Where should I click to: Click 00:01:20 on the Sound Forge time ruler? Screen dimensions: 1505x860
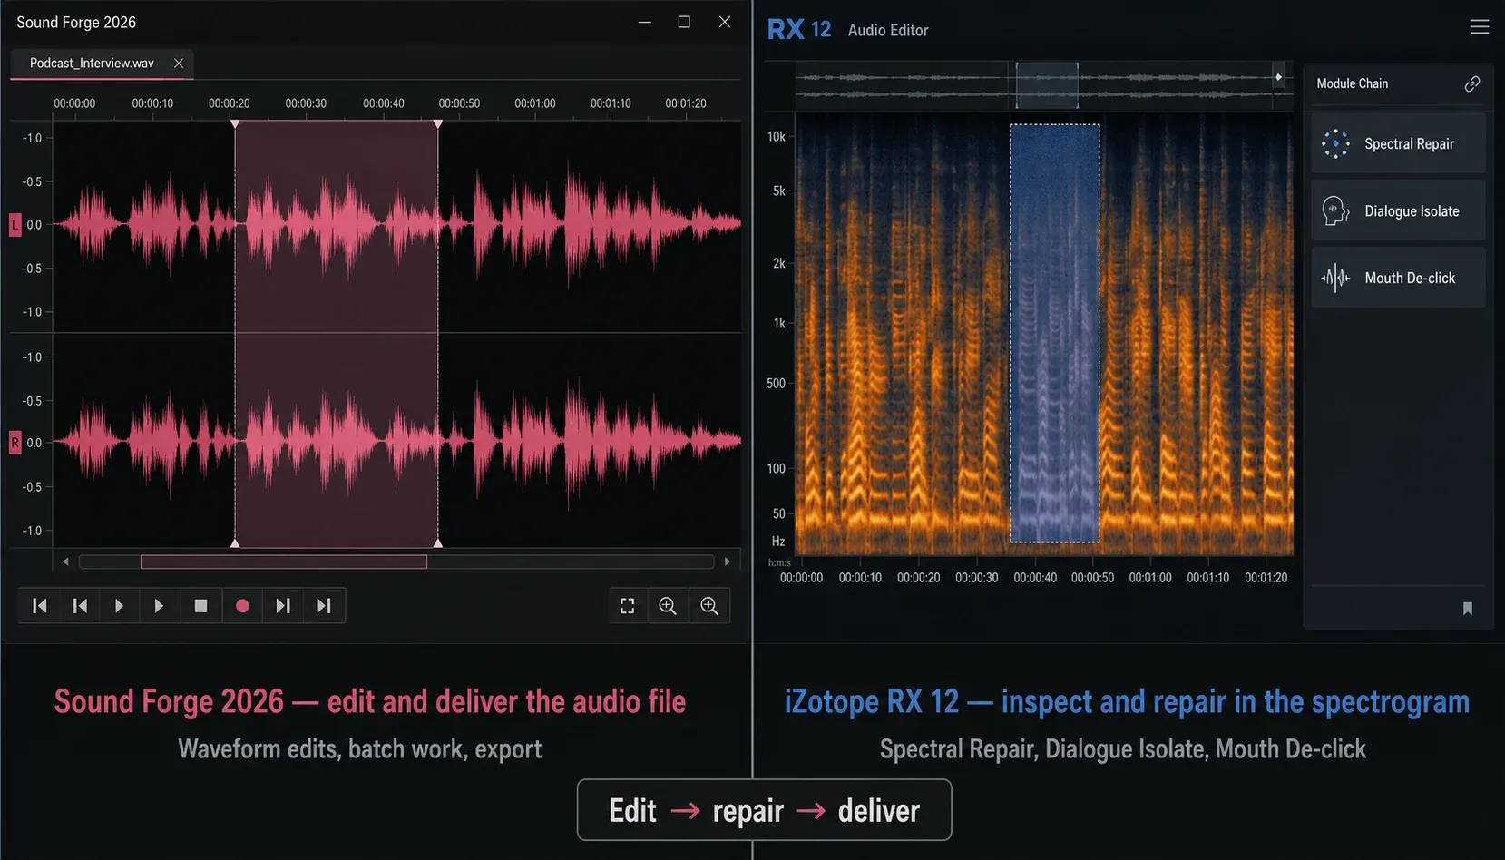(686, 103)
